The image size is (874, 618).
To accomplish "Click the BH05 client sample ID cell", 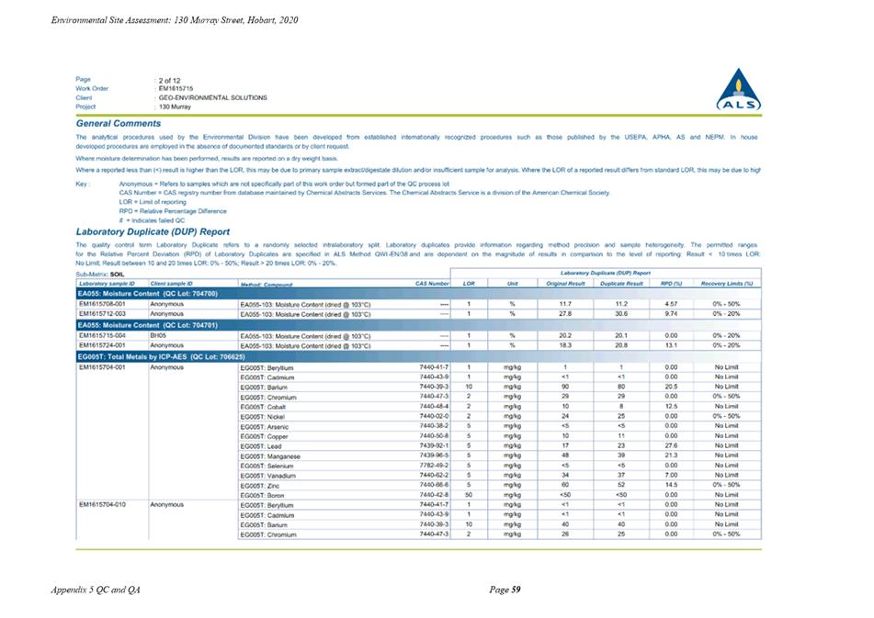I will [160, 335].
